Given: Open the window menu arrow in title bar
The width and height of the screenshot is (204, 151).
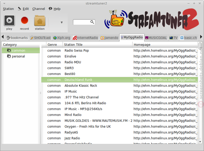Looking at the screenshot, I should tap(4, 4).
